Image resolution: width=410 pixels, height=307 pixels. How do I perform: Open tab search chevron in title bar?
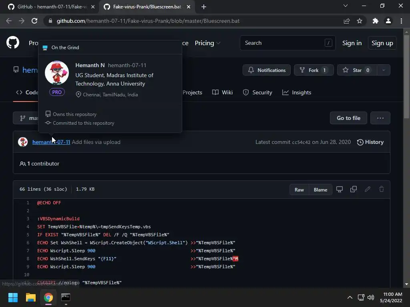[346, 6]
